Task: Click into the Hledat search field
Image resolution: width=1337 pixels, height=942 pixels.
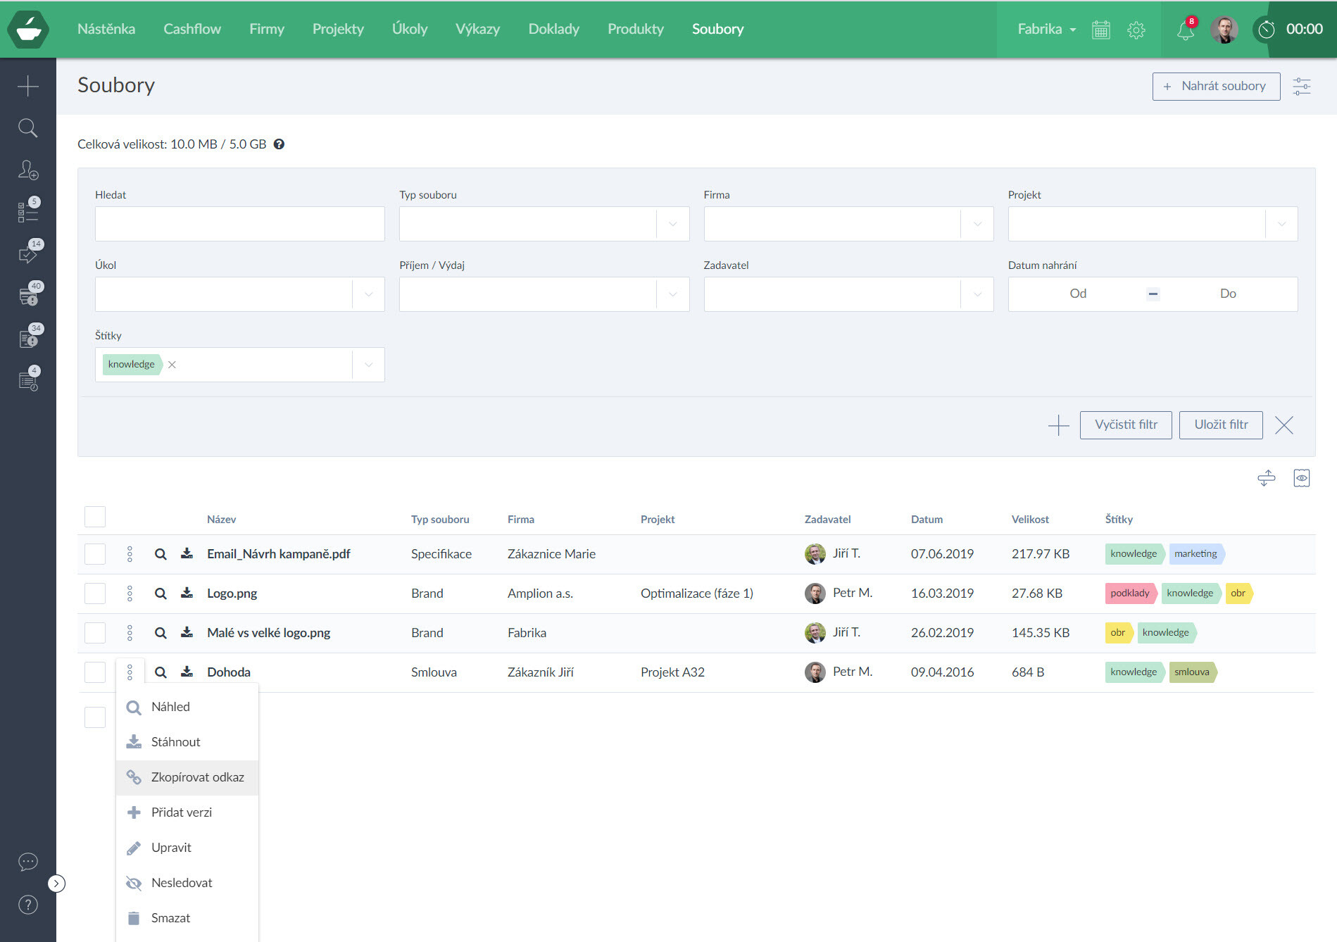Action: (239, 224)
